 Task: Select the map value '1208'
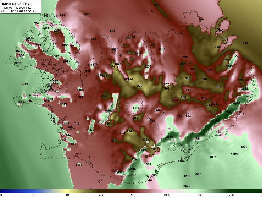point(244,147)
